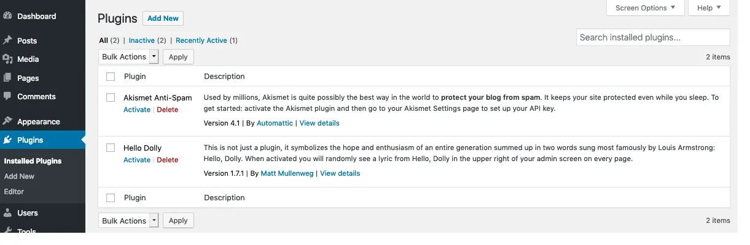Check the Akismet Anti-Spam checkbox
Image resolution: width=750 pixels, height=245 pixels.
(111, 97)
